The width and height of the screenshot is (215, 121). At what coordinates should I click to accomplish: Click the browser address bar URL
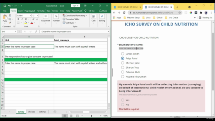click(153, 13)
